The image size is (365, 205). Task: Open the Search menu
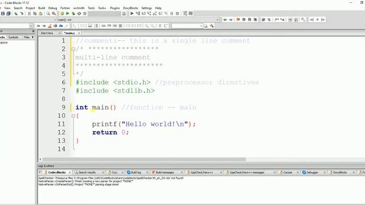pyautogui.click(x=18, y=8)
